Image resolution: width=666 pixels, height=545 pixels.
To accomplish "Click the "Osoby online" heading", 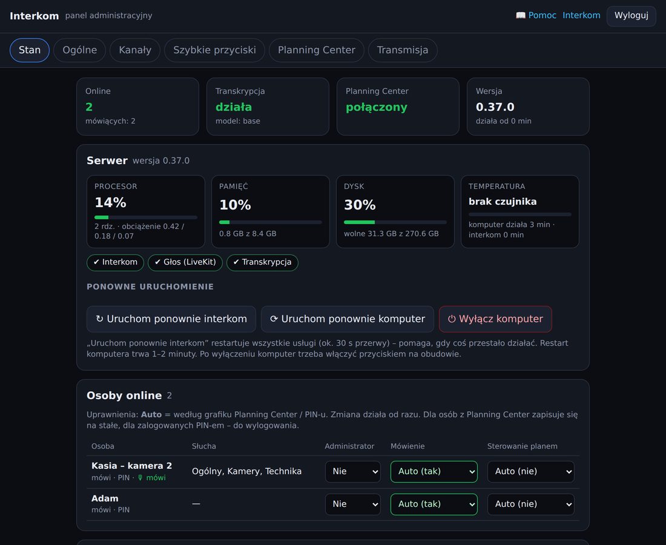I will (x=124, y=396).
